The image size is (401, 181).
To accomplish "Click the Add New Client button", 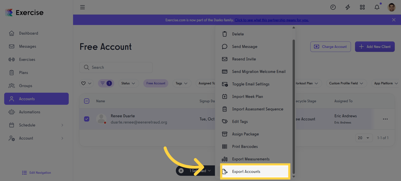I will pos(375,47).
